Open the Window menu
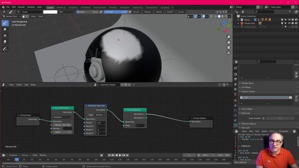This screenshot has width=299, height=168. pos(31,7)
